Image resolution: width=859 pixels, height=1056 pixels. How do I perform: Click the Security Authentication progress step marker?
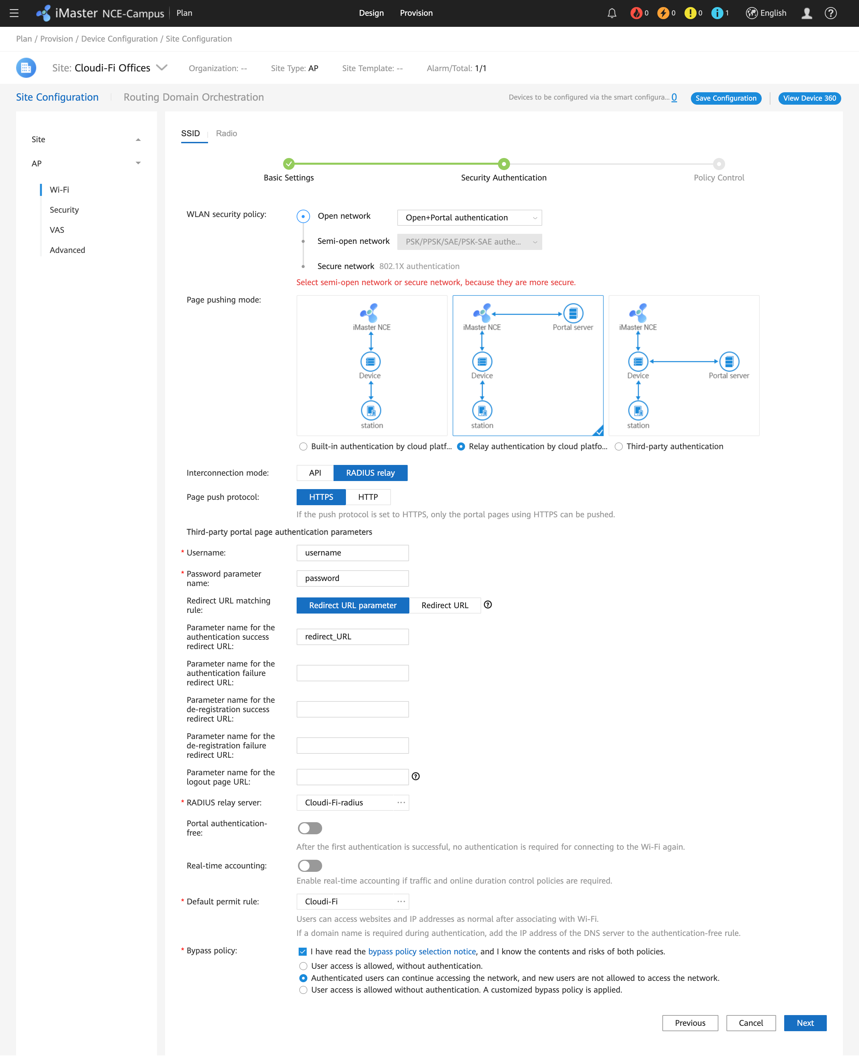[504, 164]
